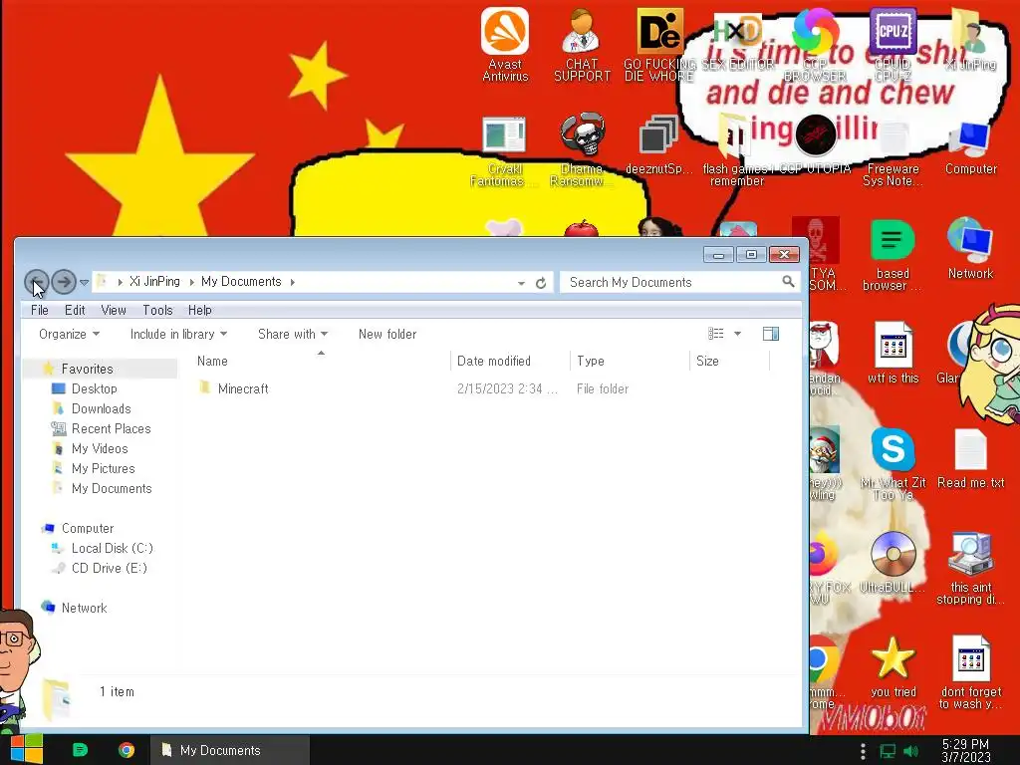Viewport: 1020px width, 765px height.
Task: Select the wtf is this desktop icon
Action: 893,352
